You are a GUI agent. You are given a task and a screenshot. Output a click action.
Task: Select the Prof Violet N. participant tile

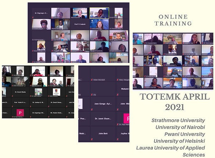(x=20, y=102)
